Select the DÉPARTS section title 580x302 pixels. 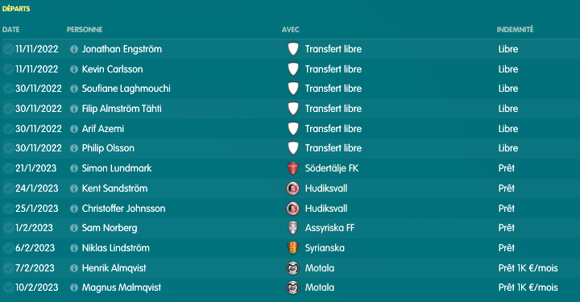coord(16,9)
